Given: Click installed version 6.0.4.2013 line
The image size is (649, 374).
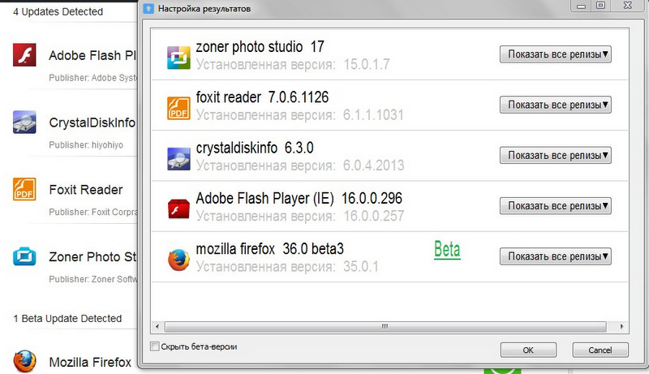Looking at the screenshot, I should coord(299,166).
